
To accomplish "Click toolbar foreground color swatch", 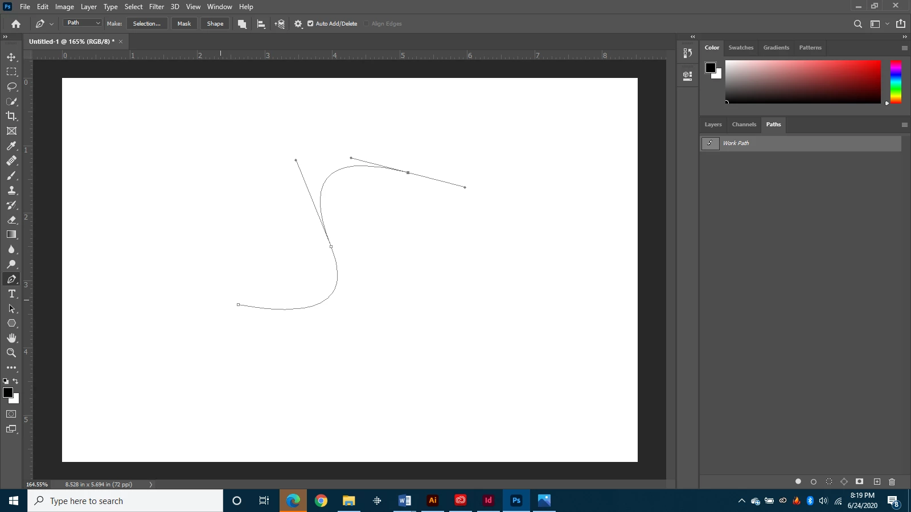I will pos(8,393).
